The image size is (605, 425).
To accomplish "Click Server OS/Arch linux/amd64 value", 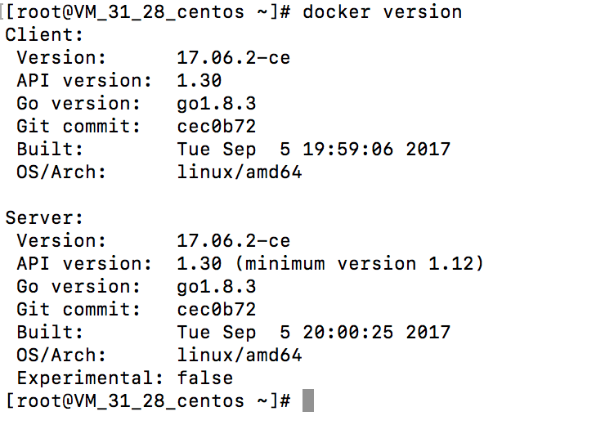I will tap(240, 356).
